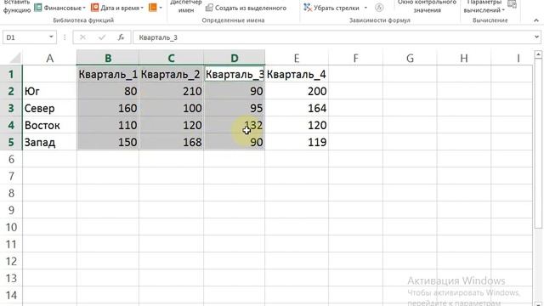This screenshot has height=306, width=544.
Task: Click cell with value 132
Action: point(235,125)
